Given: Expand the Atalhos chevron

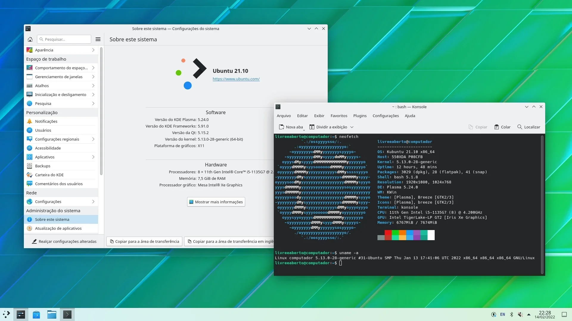Looking at the screenshot, I should (x=93, y=86).
